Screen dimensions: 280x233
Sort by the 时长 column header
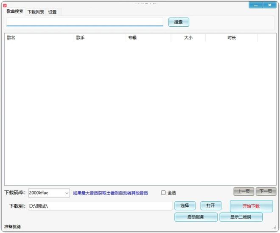[232, 38]
